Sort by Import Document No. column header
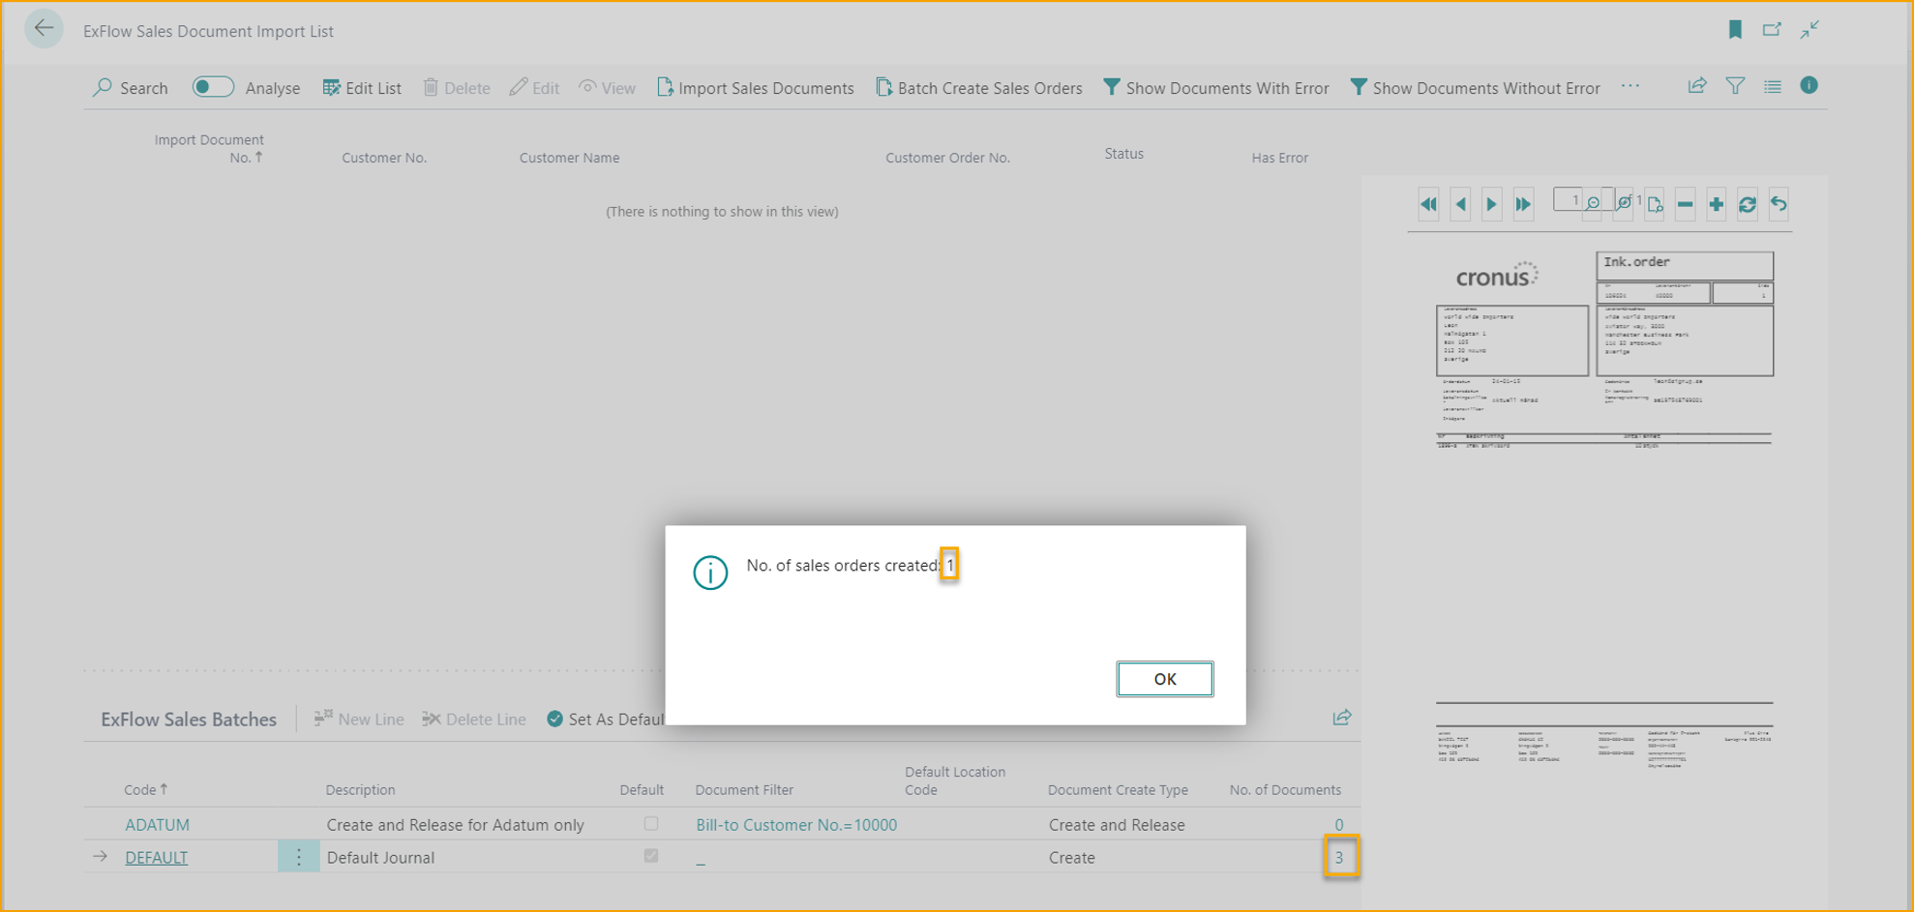 [x=209, y=148]
